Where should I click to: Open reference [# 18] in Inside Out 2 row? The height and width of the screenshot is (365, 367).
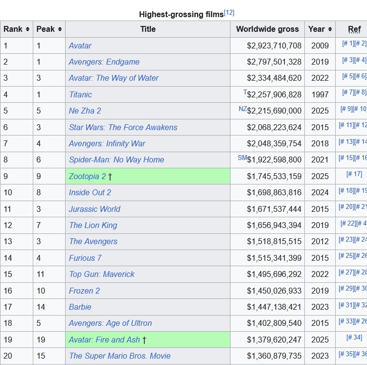[346, 190]
